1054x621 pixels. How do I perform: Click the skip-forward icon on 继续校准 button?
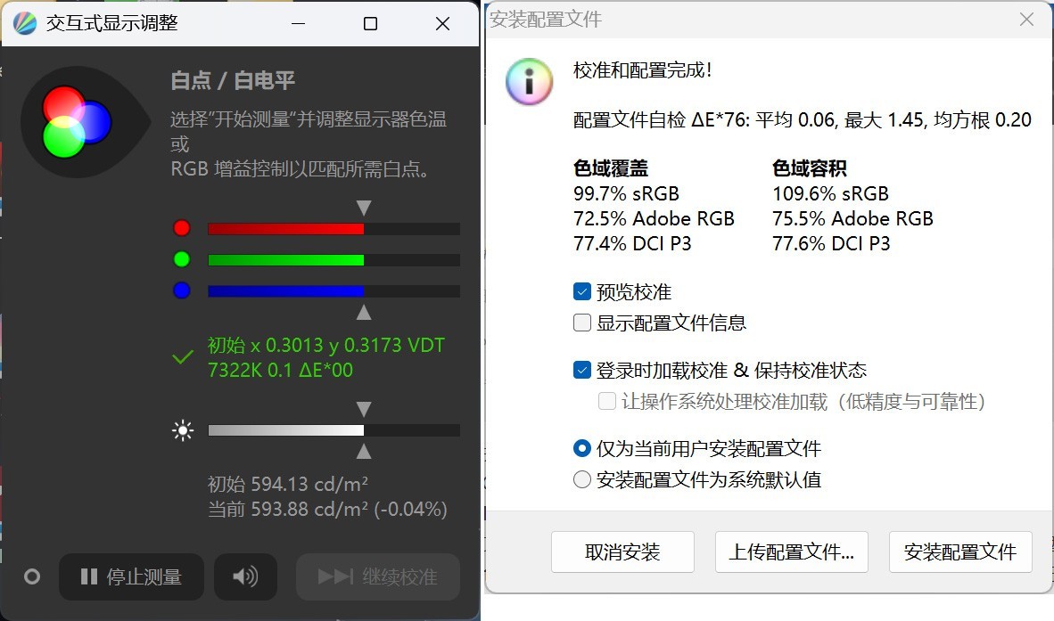pos(335,576)
